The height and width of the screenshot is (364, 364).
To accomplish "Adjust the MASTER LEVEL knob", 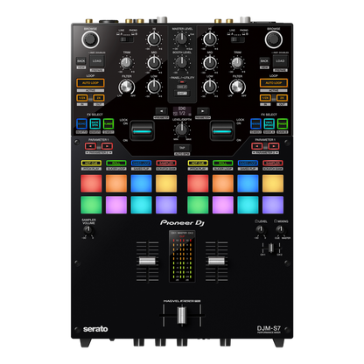I will [181, 38].
